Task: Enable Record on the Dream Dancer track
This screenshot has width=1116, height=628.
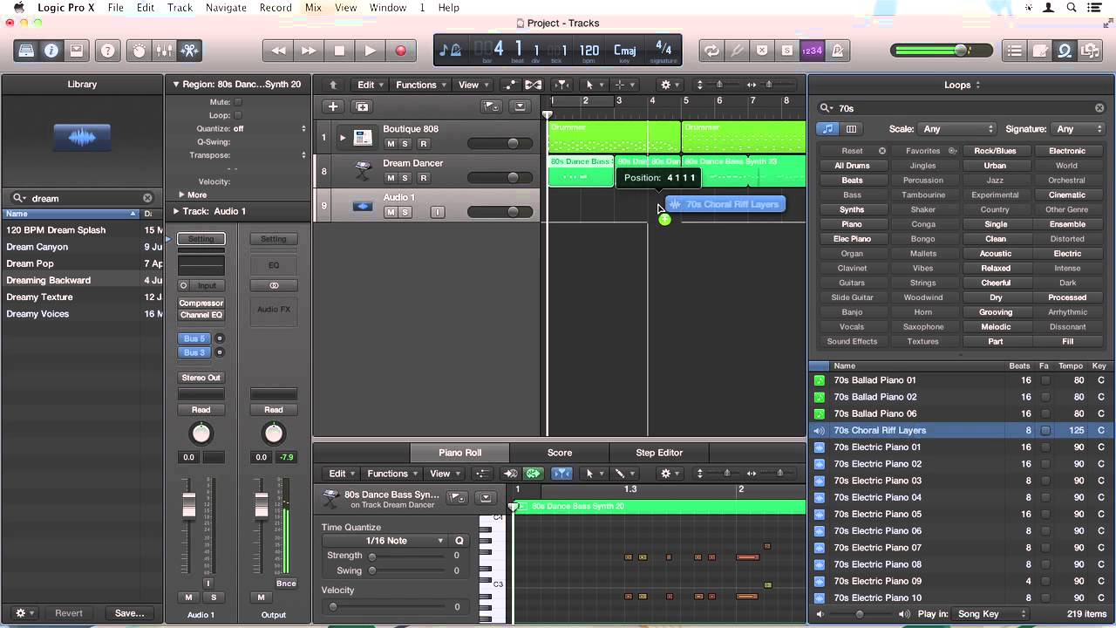Action: pyautogui.click(x=424, y=178)
